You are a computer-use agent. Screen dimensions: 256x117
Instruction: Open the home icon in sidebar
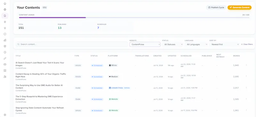[5, 4]
